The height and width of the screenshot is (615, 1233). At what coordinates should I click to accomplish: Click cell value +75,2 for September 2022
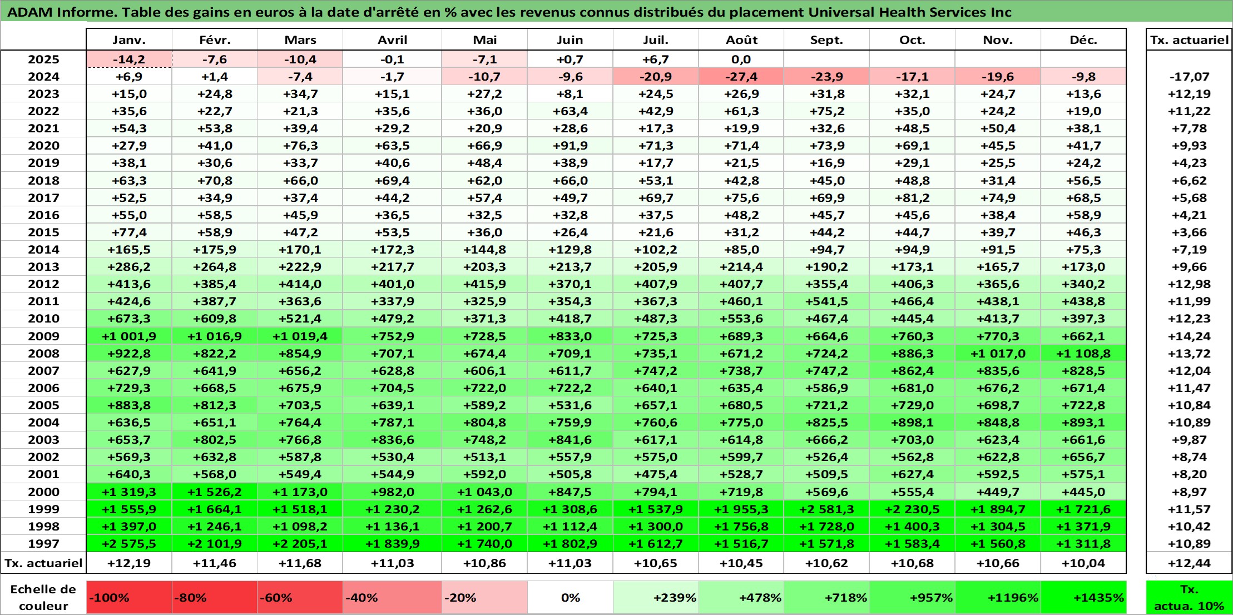pos(827,111)
